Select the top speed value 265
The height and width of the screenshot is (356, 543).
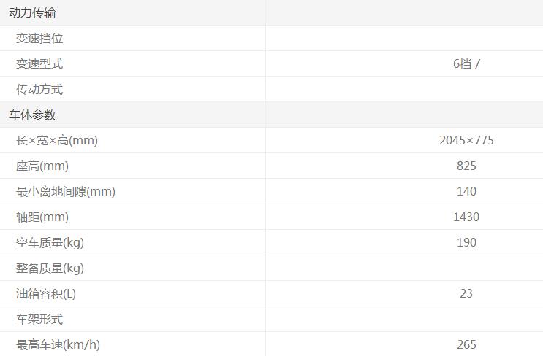466,344
